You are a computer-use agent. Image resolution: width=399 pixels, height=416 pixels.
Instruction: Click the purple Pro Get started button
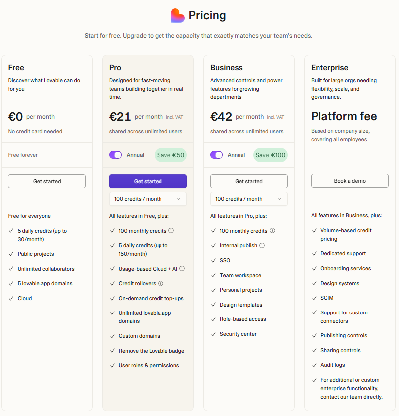(x=148, y=181)
